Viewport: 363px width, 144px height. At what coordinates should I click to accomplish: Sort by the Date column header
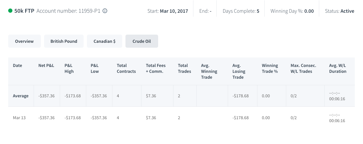click(x=18, y=66)
